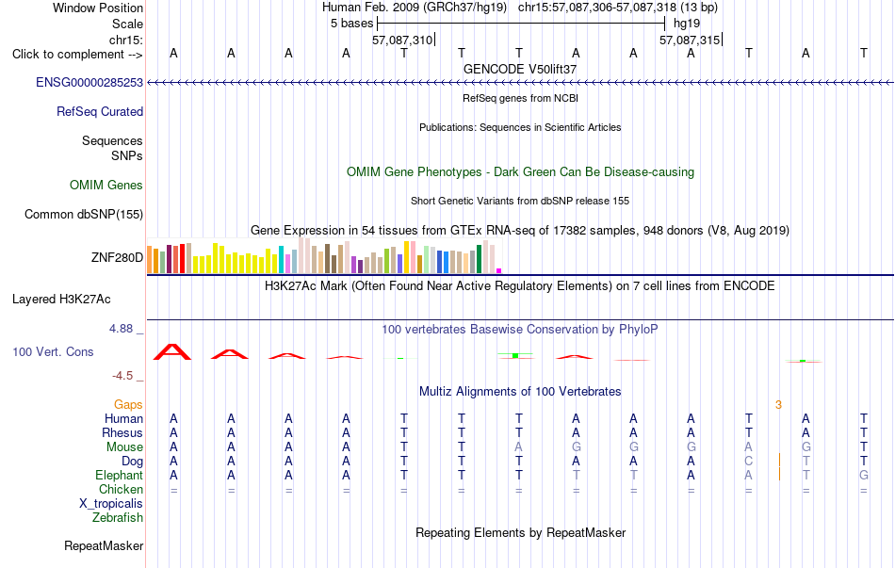This screenshot has width=895, height=568.
Task: Click the Sequences track label
Action: pyautogui.click(x=112, y=140)
